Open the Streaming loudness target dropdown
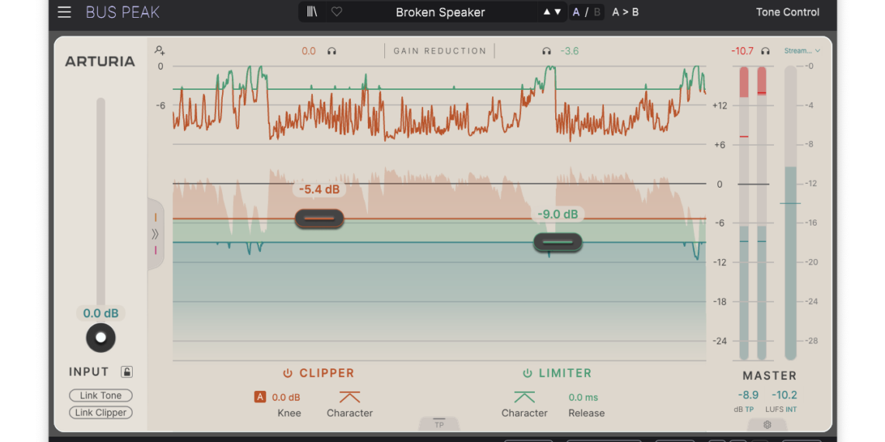Image resolution: width=885 pixels, height=442 pixels. coord(802,51)
